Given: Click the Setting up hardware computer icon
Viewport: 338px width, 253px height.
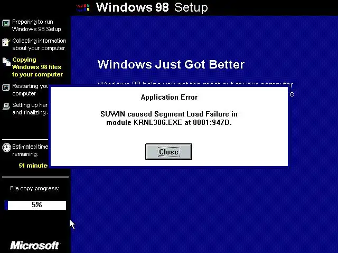Looking at the screenshot, I should 6,106.
